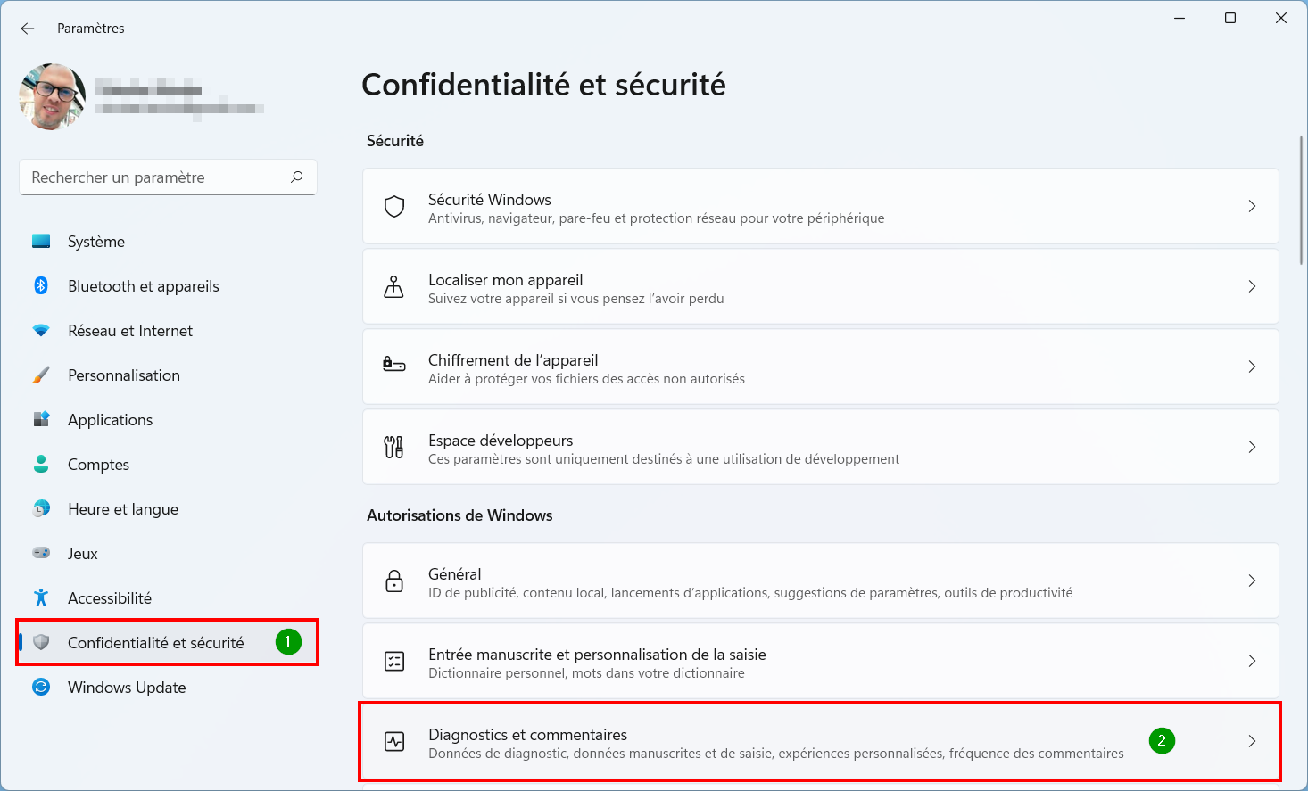
Task: Click the Diagnostics et commentaires pulse icon
Action: coord(394,741)
